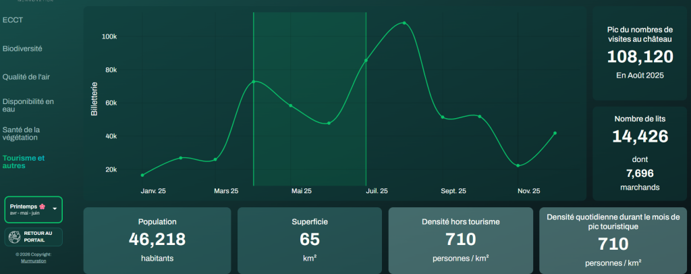Follow the Murmuration copyright link
This screenshot has width=691, height=274.
click(x=34, y=261)
